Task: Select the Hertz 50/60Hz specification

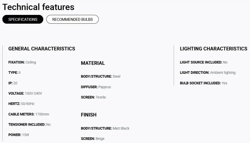Action: 21,104
